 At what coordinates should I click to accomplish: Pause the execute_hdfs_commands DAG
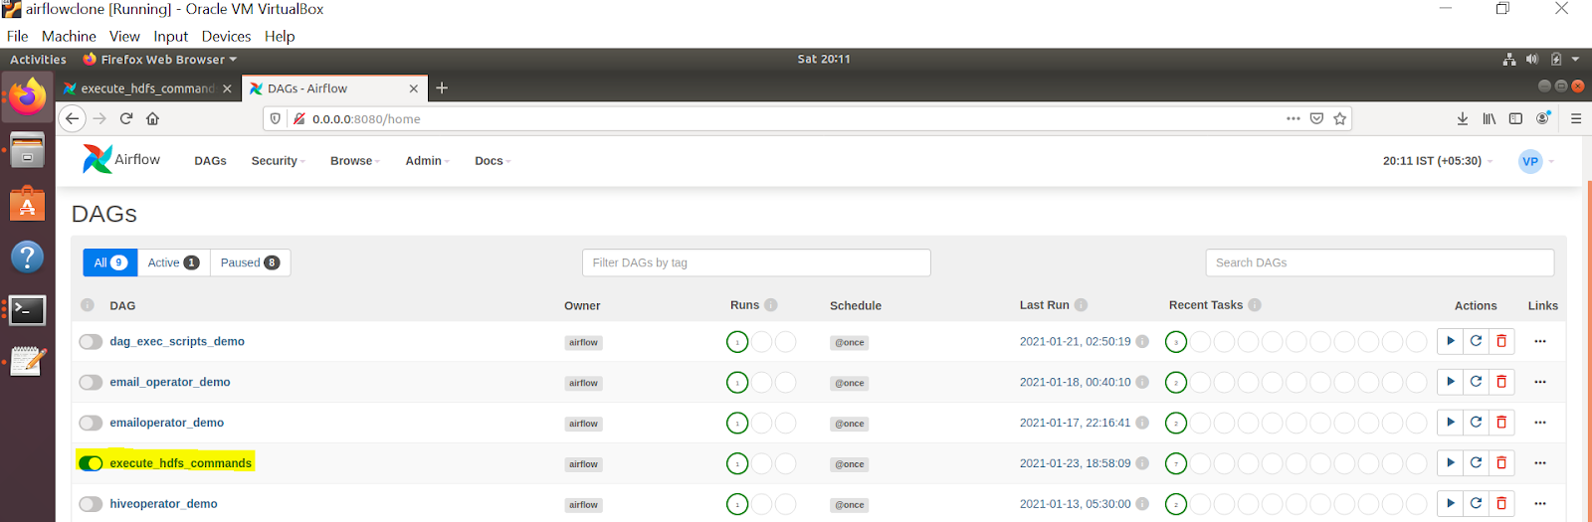coord(91,463)
